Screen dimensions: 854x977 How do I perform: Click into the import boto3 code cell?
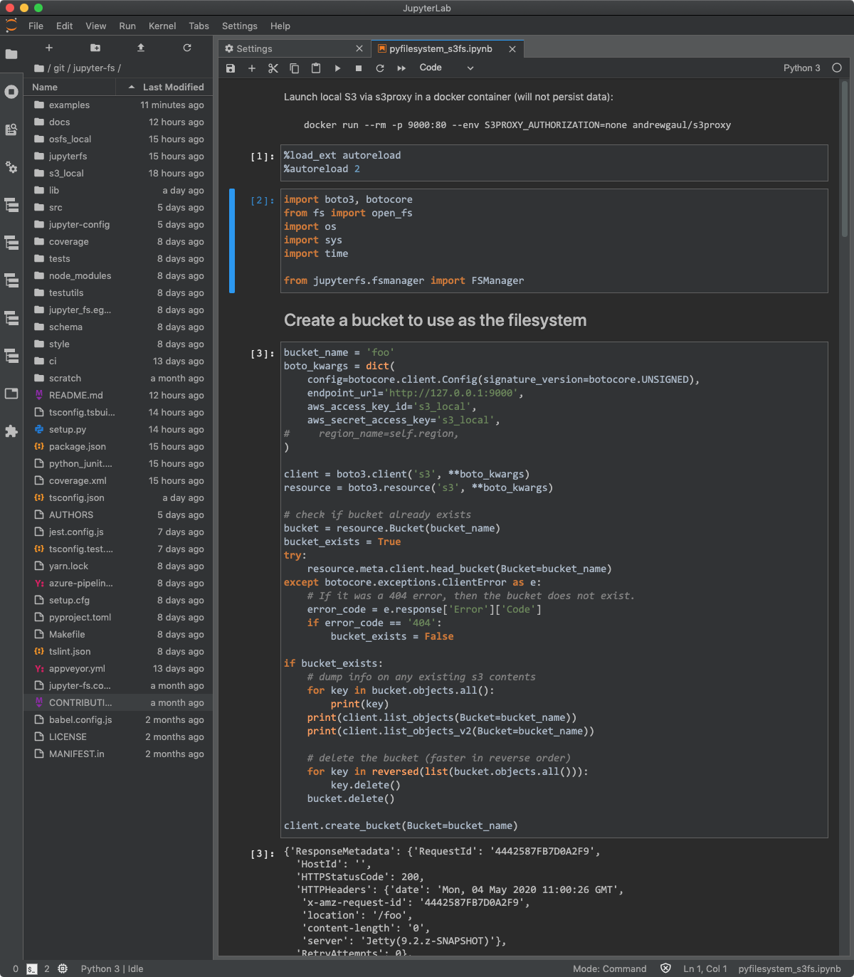[554, 241]
